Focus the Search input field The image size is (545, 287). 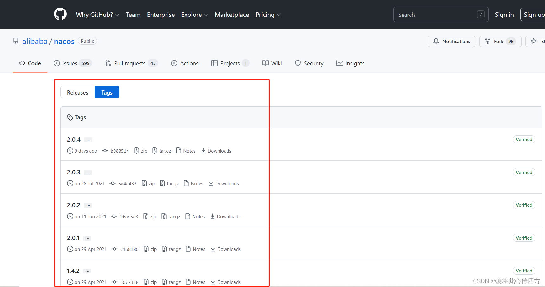click(x=441, y=15)
